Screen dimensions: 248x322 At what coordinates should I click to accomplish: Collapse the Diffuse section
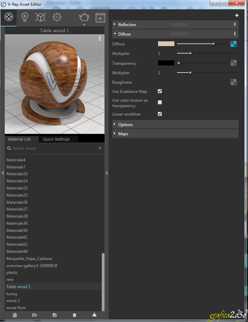click(125, 34)
